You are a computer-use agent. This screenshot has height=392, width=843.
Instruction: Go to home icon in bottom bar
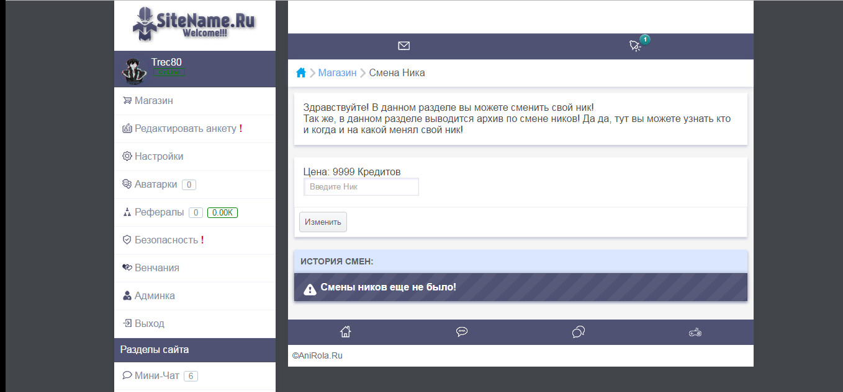(x=346, y=332)
